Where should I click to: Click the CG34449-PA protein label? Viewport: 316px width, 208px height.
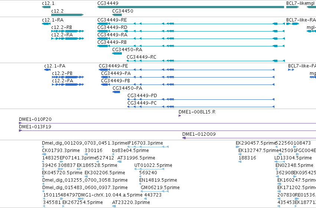[116, 73]
